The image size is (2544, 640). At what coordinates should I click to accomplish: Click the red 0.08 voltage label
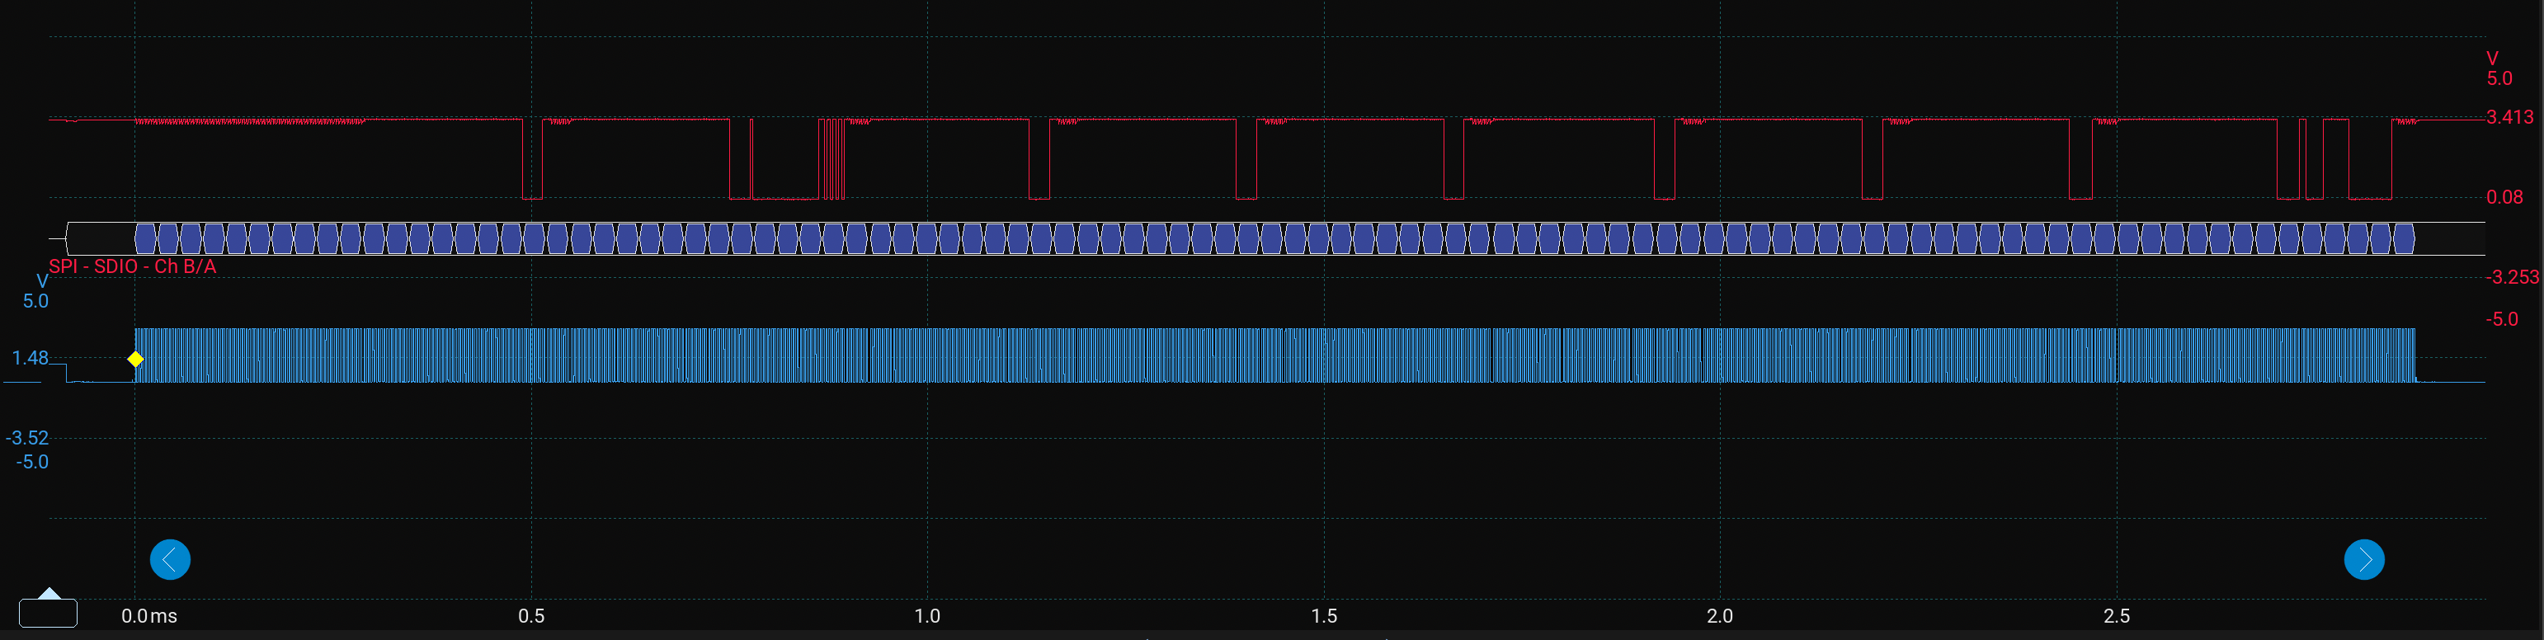[x=2504, y=198]
